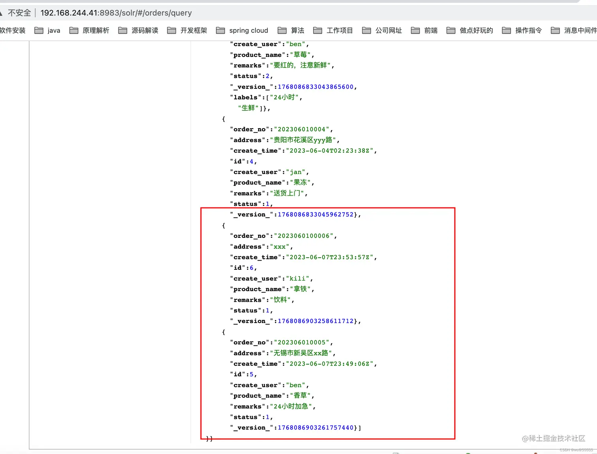Click the "id":5 line
Screen dimensions: 597x454
coord(243,374)
